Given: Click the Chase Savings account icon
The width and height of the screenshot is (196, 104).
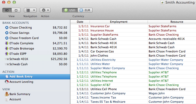Looking at the screenshot, I should [7, 33].
